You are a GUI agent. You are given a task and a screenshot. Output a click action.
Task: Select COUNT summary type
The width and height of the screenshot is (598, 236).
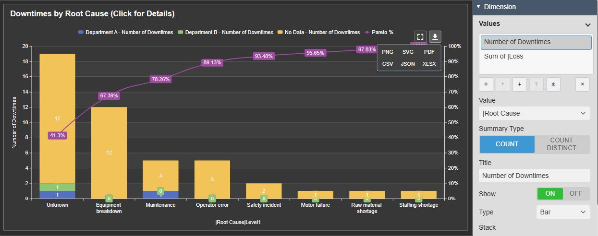point(507,144)
